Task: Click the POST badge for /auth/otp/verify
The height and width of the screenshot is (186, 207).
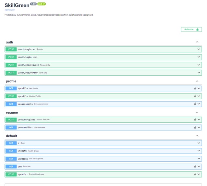Action: (11, 73)
